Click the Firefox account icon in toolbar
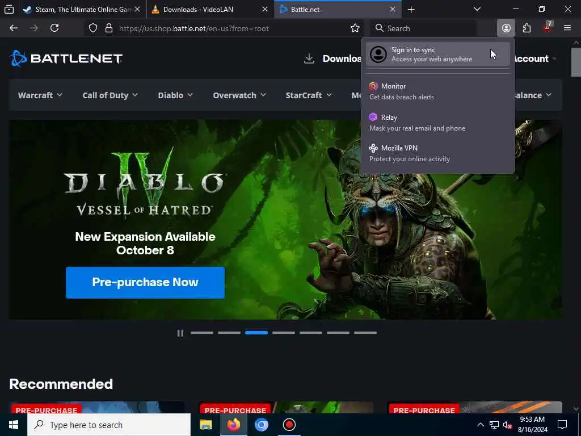 click(x=506, y=28)
